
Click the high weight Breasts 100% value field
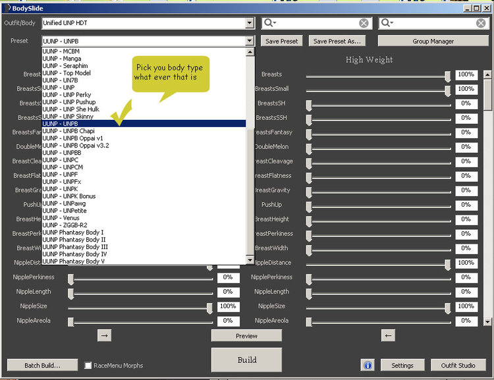pyautogui.click(x=466, y=74)
